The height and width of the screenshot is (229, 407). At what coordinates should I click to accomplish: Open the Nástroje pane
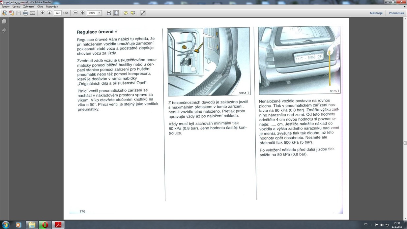(376, 13)
